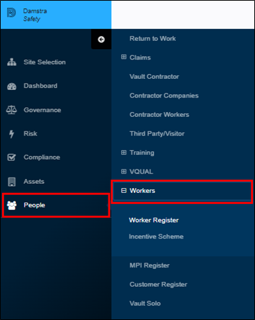Collapse the Workers submenu minus icon
Image resolution: width=255 pixels, height=320 pixels.
124,191
